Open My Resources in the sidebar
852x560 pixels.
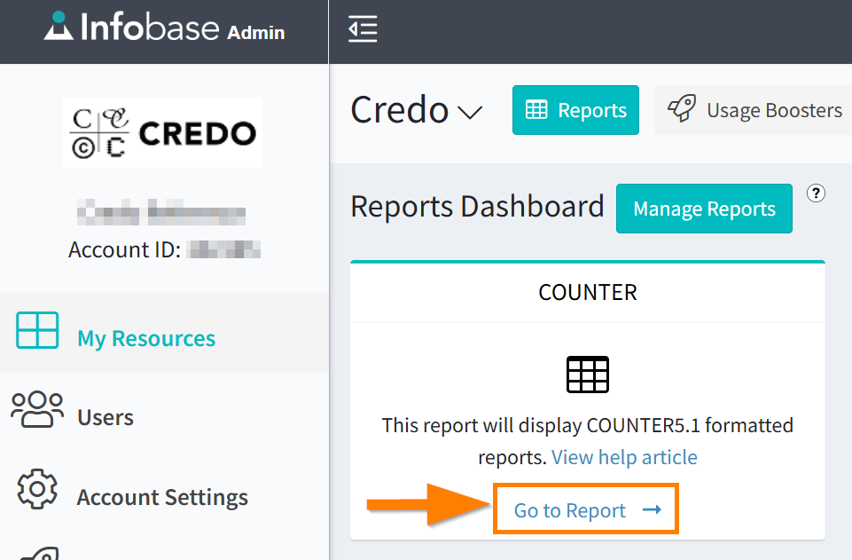(x=164, y=333)
